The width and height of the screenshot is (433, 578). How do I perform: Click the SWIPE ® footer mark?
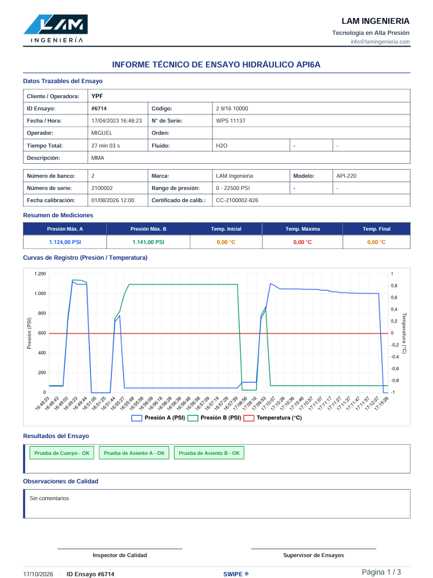[x=236, y=575]
